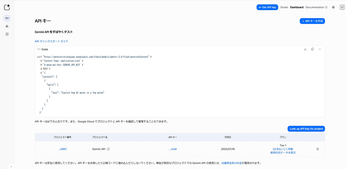This screenshot has height=169, width=346.
Task: Click the Gemini API をすばやくテスト heading
Action: pos(54,32)
